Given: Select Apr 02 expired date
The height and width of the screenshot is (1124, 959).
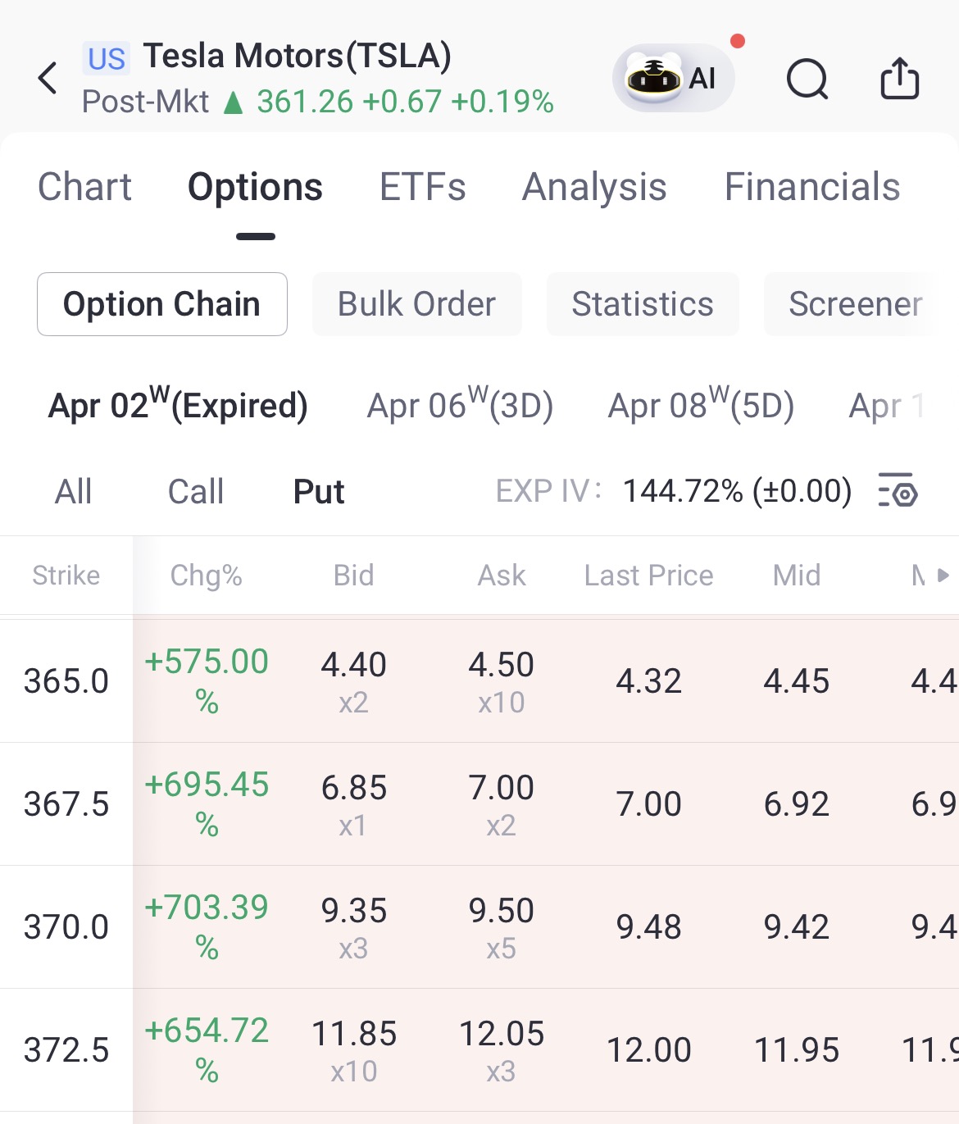Looking at the screenshot, I should (178, 405).
